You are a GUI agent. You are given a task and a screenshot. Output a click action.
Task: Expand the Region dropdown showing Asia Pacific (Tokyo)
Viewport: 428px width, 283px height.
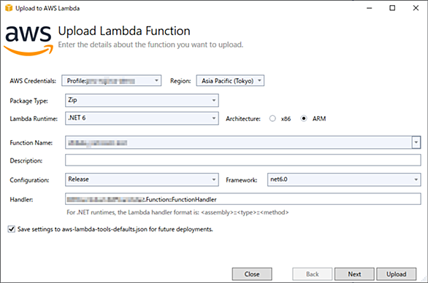[230, 81]
